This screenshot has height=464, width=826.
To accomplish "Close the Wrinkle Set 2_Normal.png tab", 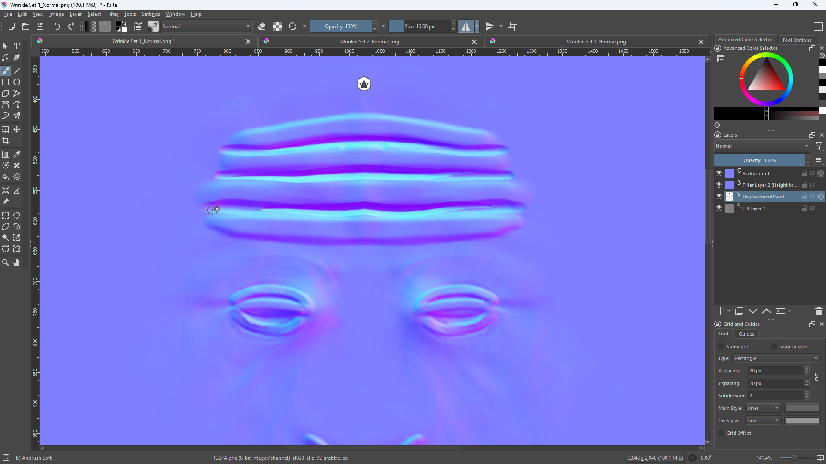I will click(x=474, y=42).
